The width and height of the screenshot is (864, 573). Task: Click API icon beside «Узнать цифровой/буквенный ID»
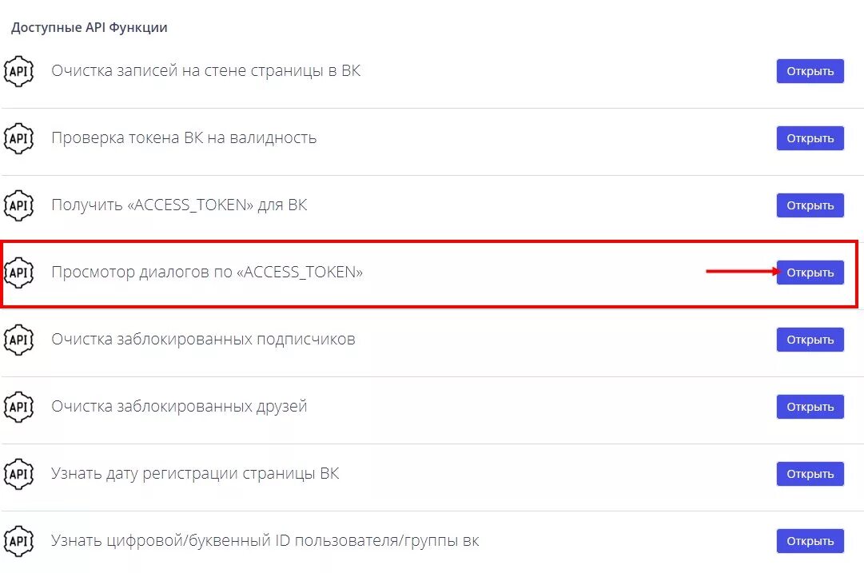[18, 542]
